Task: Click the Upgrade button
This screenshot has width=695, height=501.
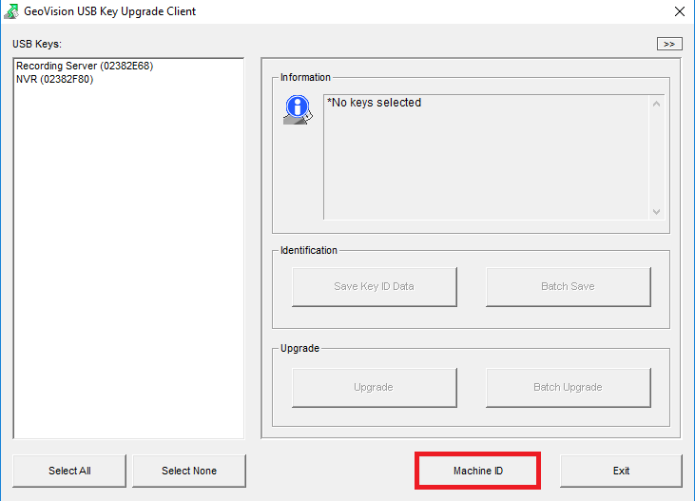Action: [x=374, y=388]
